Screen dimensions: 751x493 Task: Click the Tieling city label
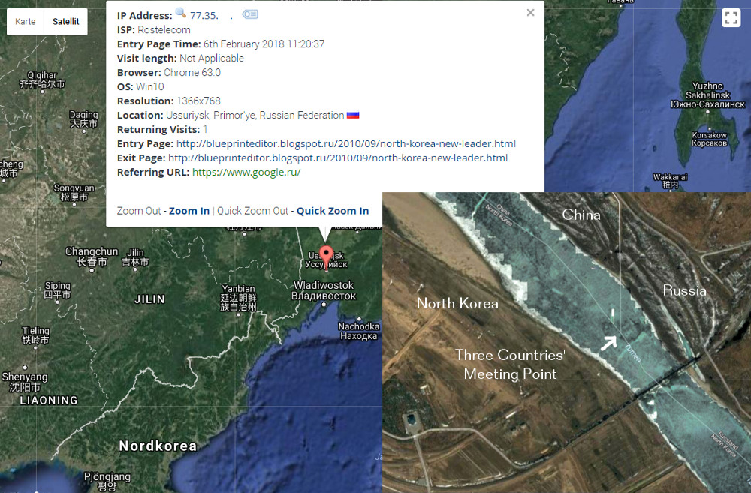(35, 335)
